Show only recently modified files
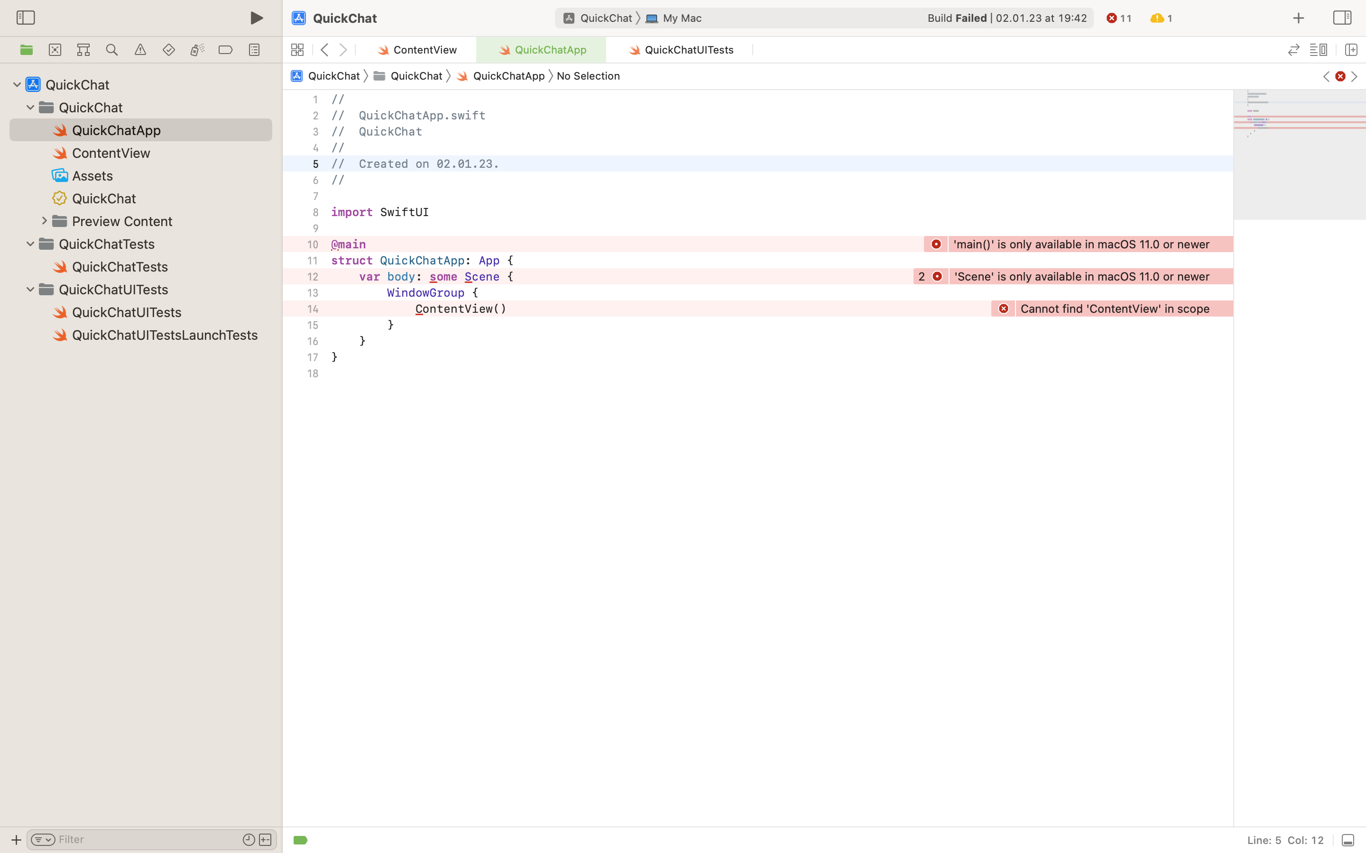Image resolution: width=1366 pixels, height=853 pixels. 249,839
